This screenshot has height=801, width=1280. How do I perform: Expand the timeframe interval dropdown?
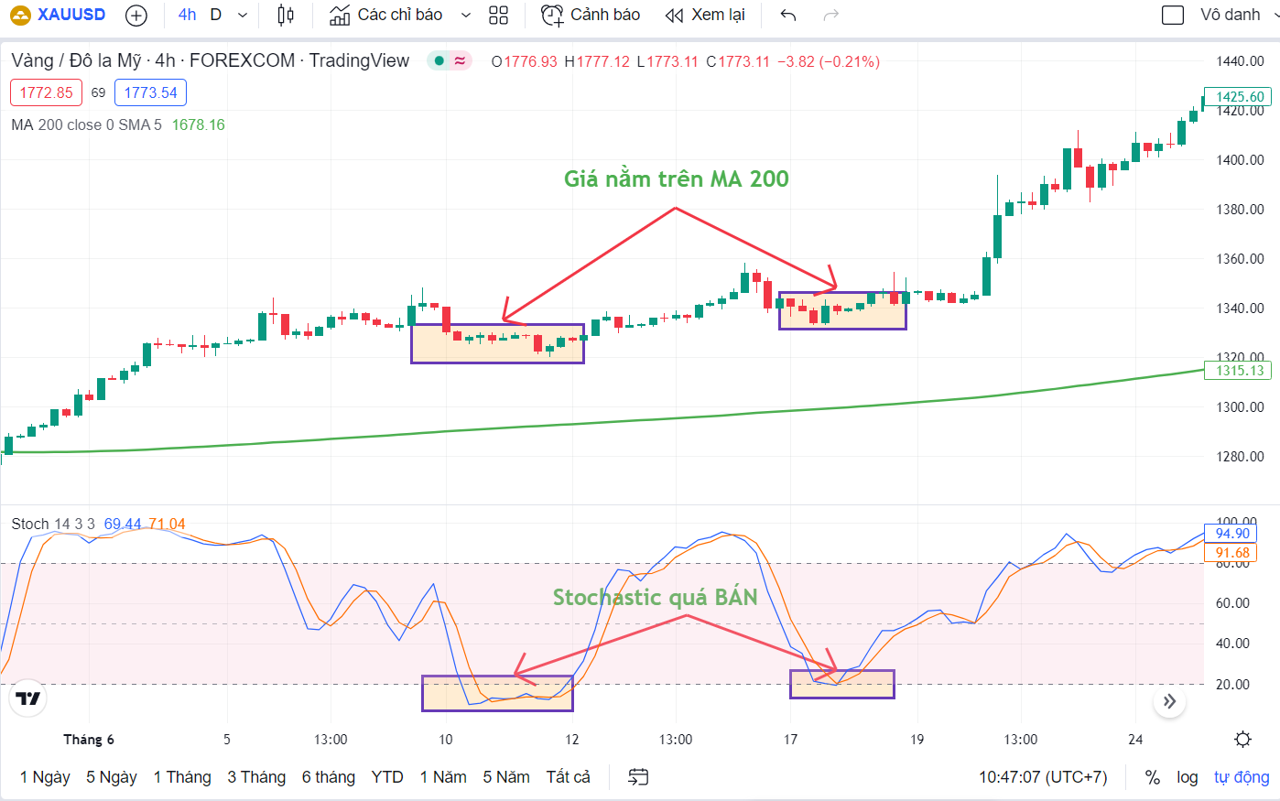tap(243, 15)
